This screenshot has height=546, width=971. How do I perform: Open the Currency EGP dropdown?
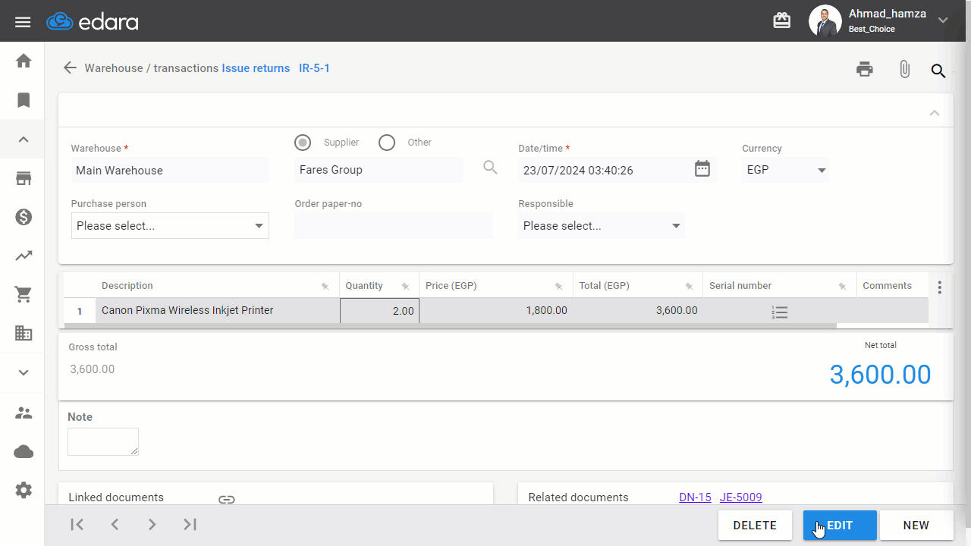[x=785, y=170]
